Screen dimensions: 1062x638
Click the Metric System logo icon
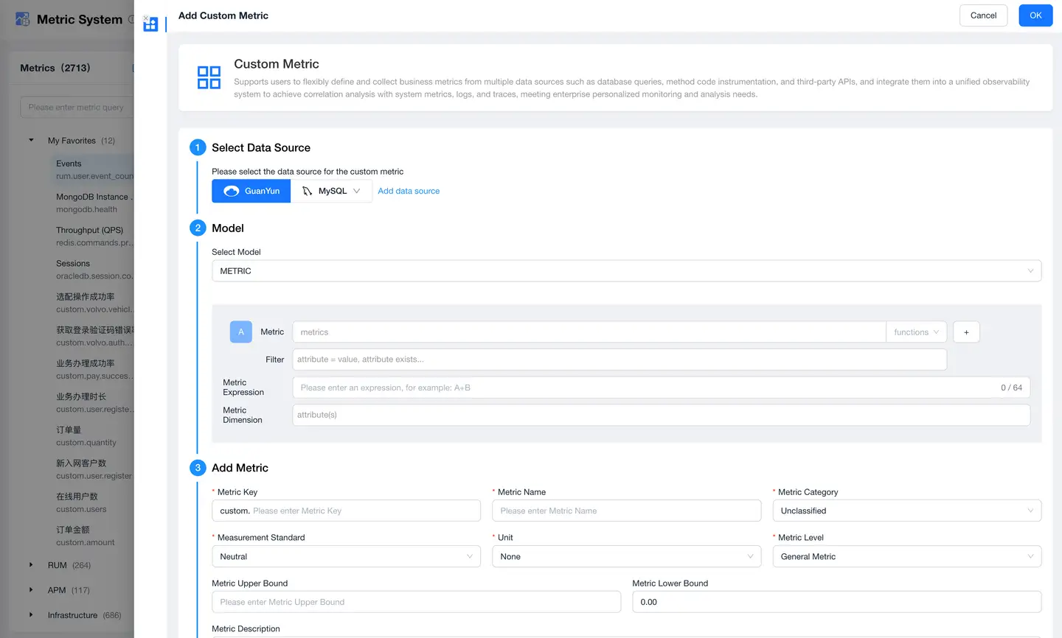coord(23,20)
